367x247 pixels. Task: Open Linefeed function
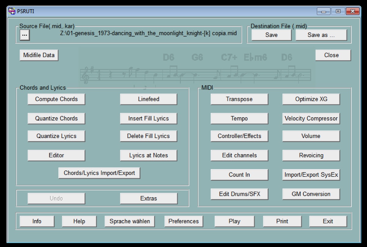(148, 99)
